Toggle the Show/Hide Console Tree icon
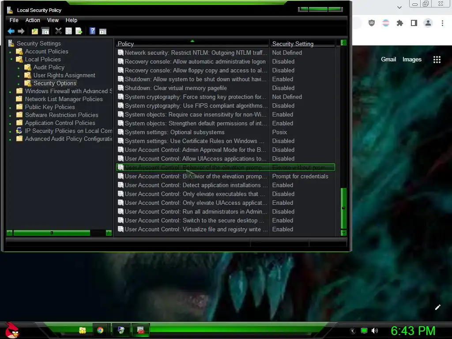 click(45, 31)
